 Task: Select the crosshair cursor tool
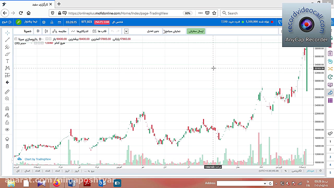tap(7, 33)
